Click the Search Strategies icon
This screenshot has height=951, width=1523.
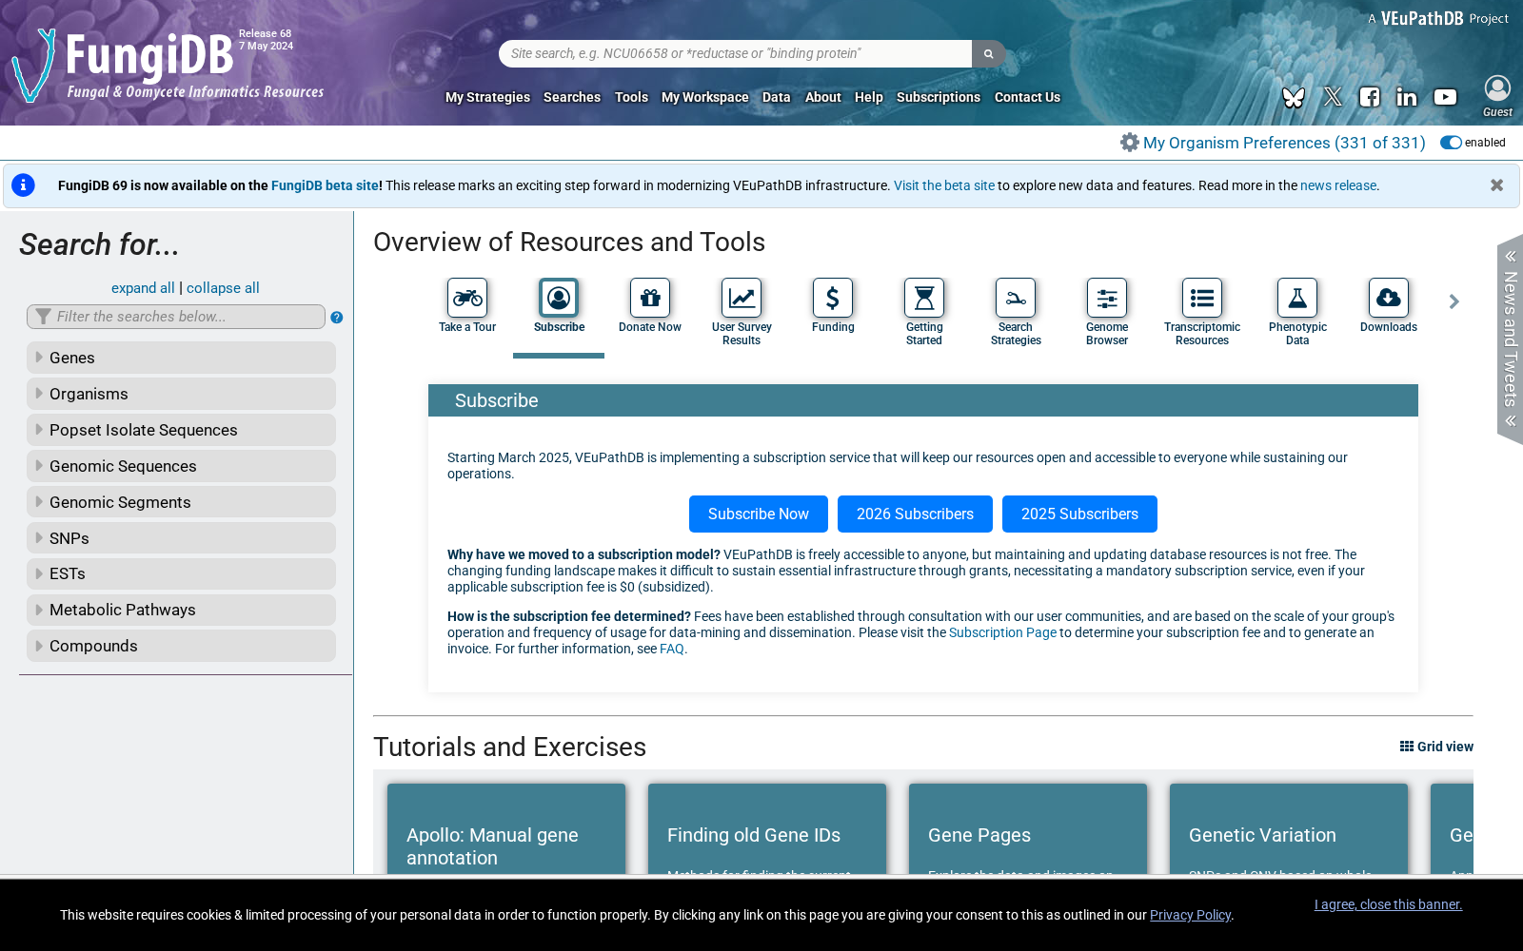click(1016, 298)
